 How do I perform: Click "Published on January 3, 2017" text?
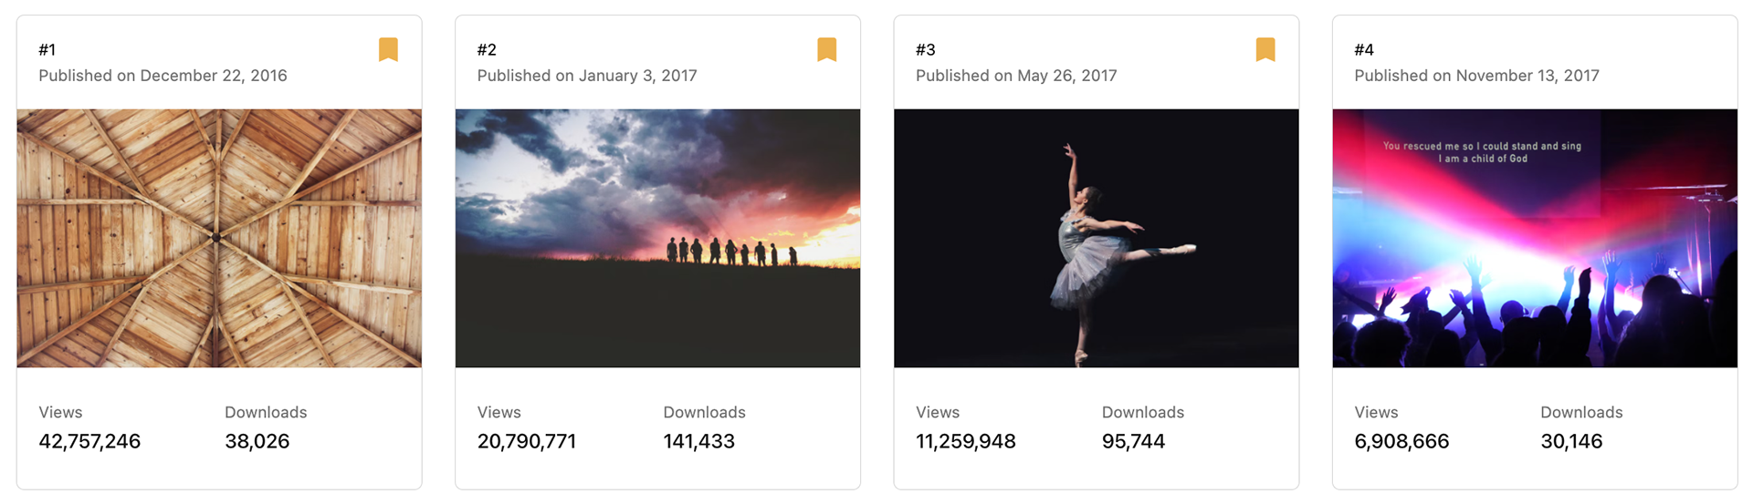point(587,76)
